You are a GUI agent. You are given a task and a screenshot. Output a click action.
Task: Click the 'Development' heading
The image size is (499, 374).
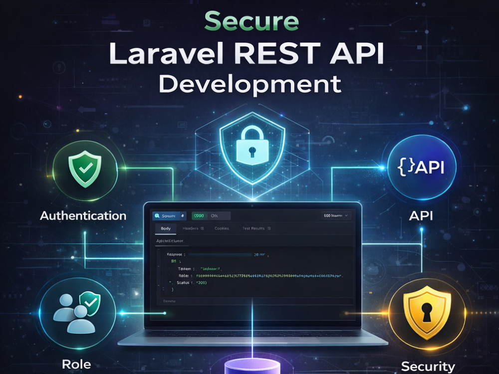(250, 85)
